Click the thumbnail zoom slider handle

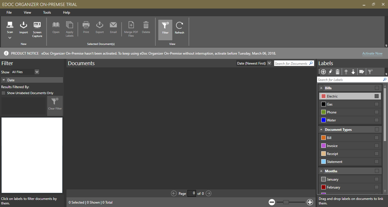click(286, 202)
